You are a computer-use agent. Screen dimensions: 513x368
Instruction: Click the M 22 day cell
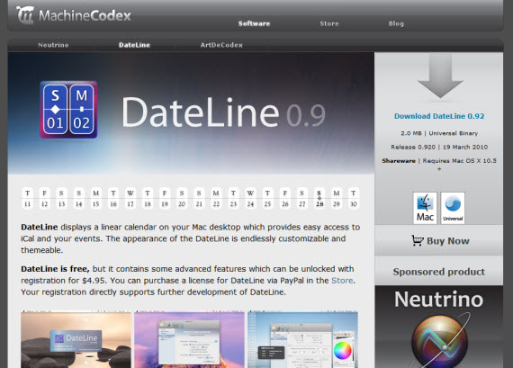pyautogui.click(x=216, y=198)
